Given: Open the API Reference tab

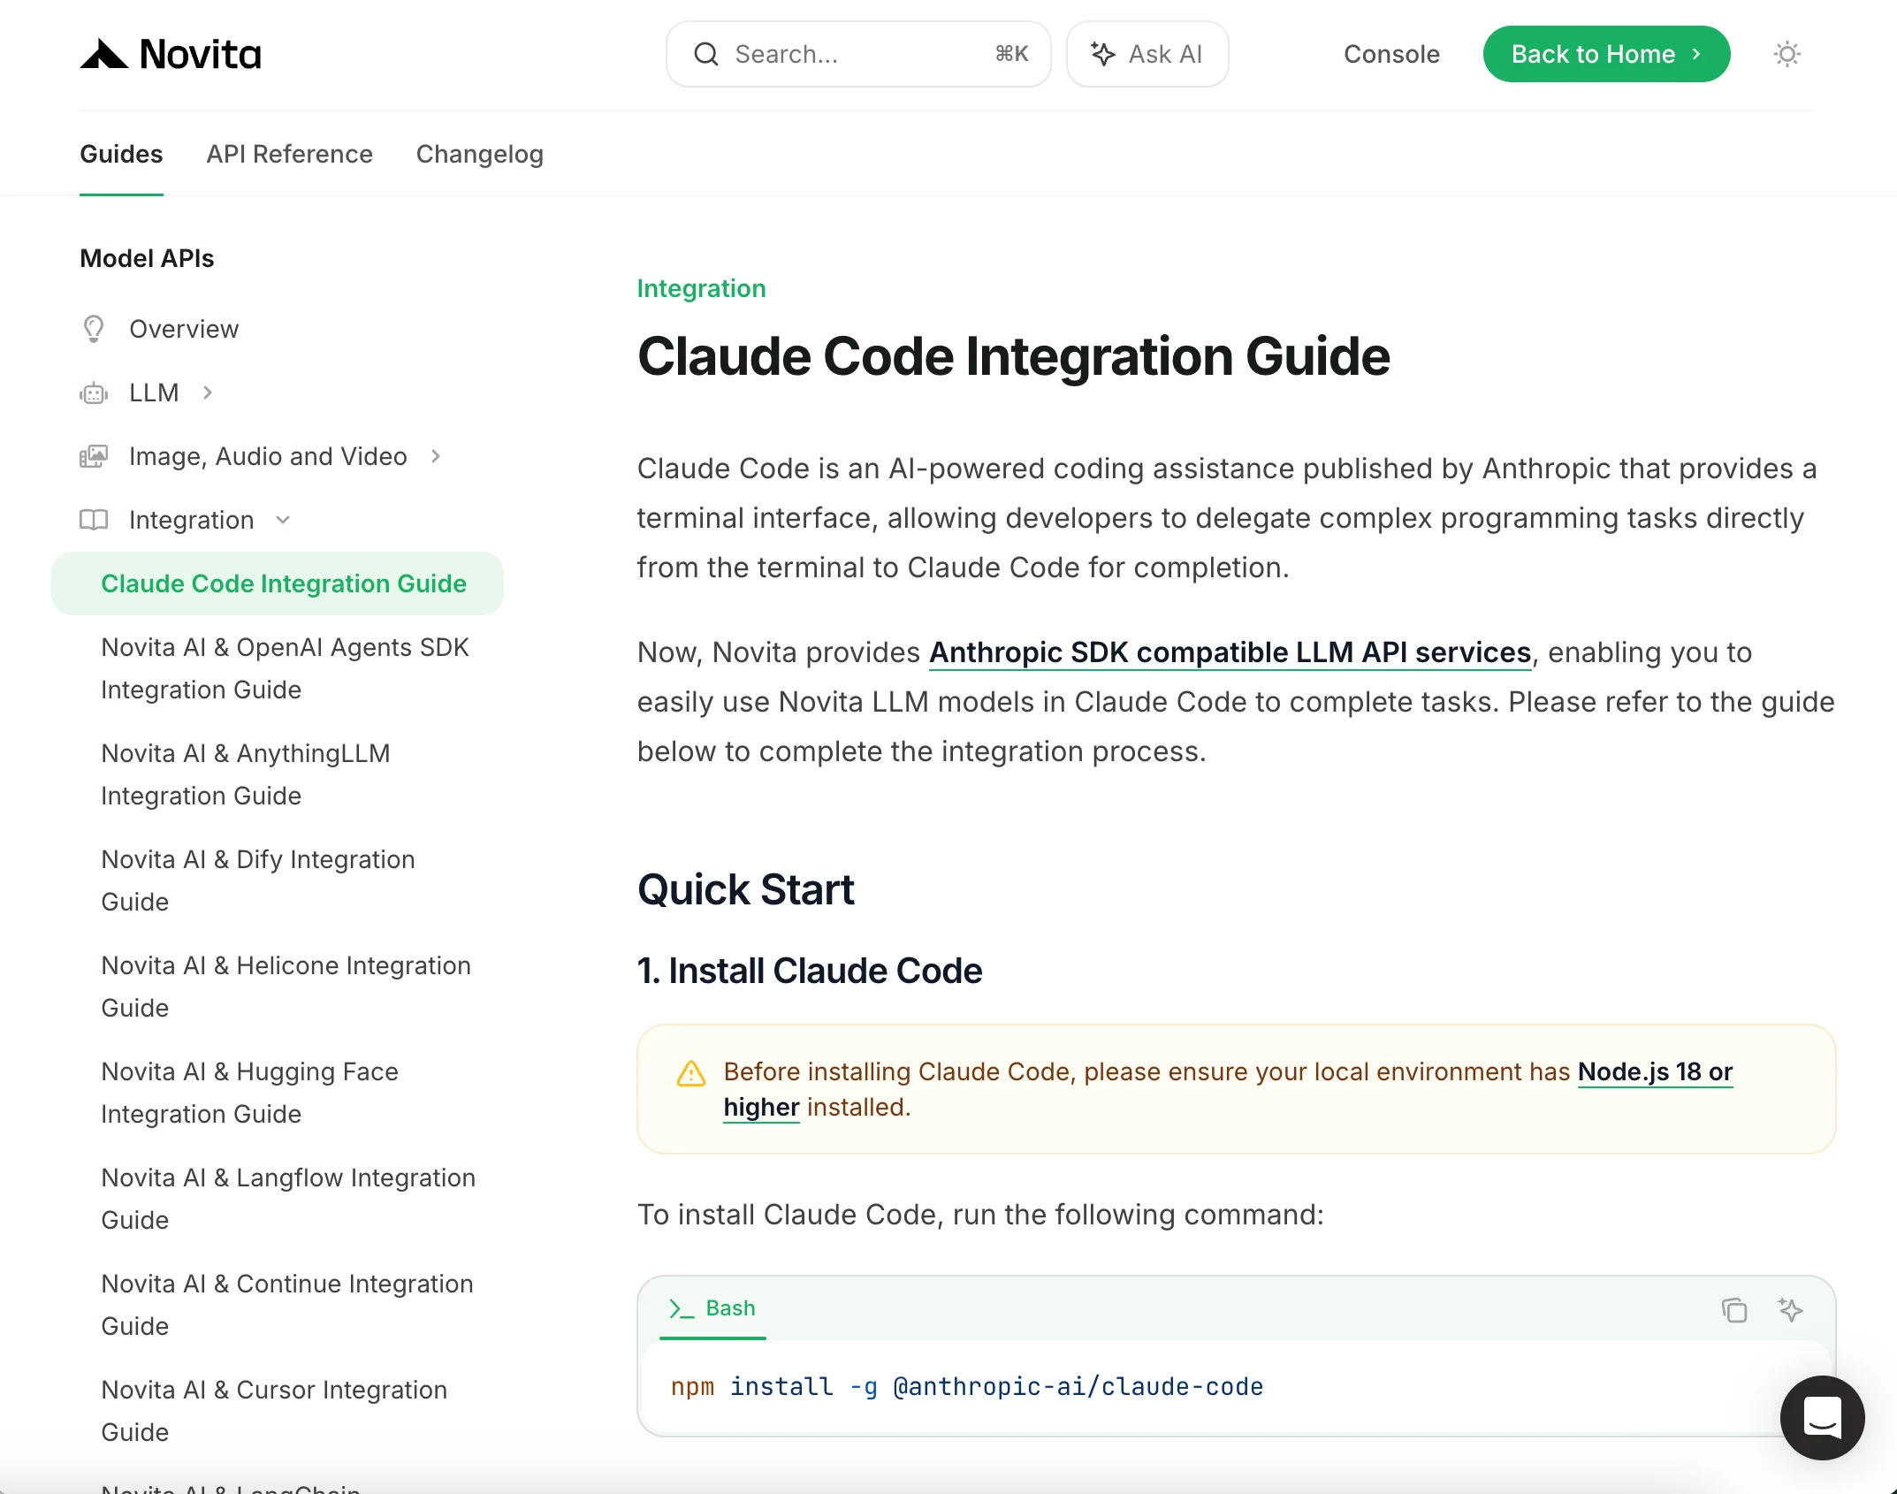Looking at the screenshot, I should (x=289, y=154).
